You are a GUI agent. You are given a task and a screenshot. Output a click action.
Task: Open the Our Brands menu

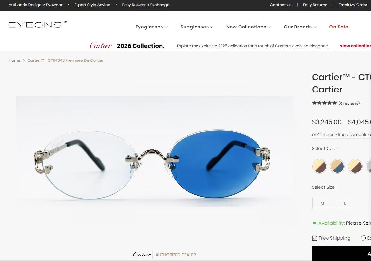[300, 27]
